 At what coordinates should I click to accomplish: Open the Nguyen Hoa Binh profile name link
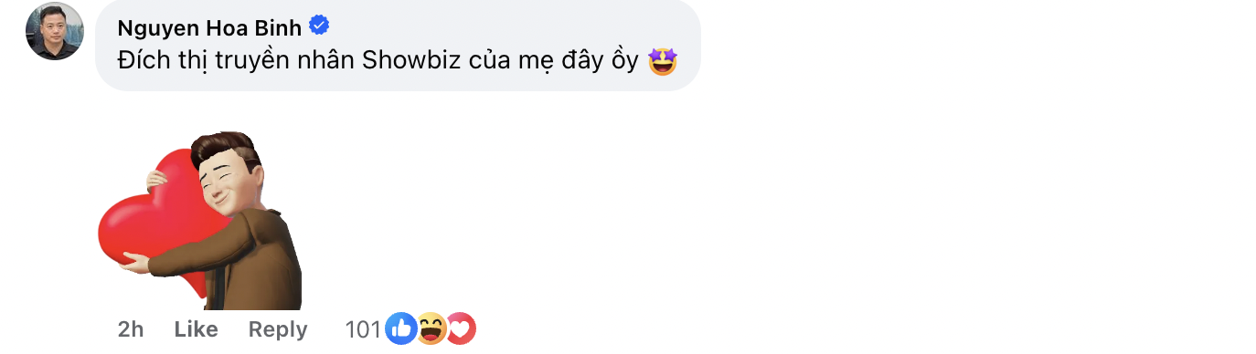point(210,26)
